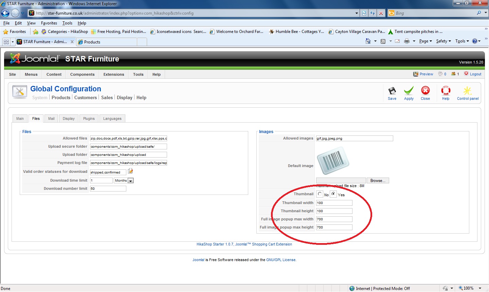
Task: Open the Tools command bar dropdown
Action: (x=462, y=41)
